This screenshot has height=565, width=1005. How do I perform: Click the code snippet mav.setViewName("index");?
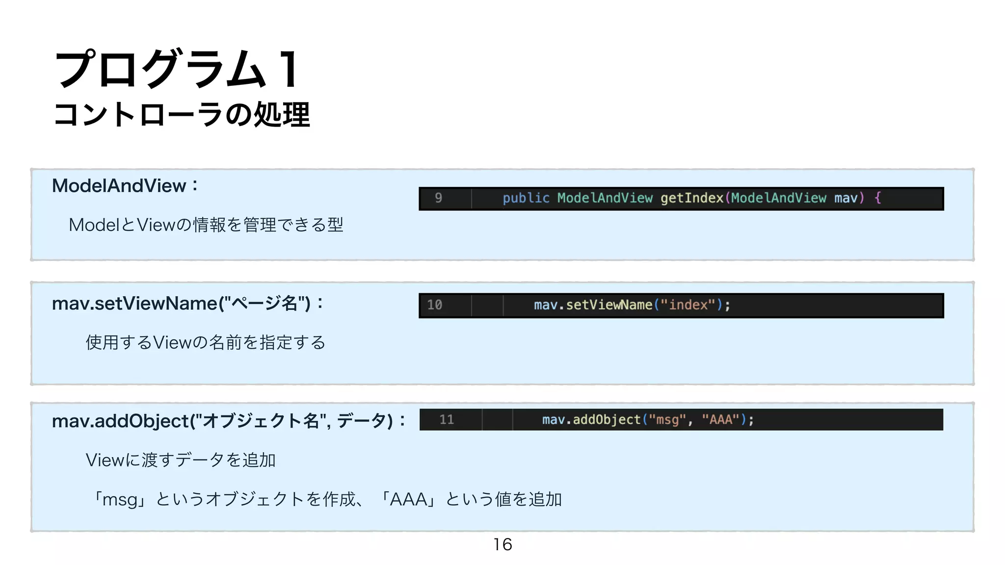click(632, 305)
